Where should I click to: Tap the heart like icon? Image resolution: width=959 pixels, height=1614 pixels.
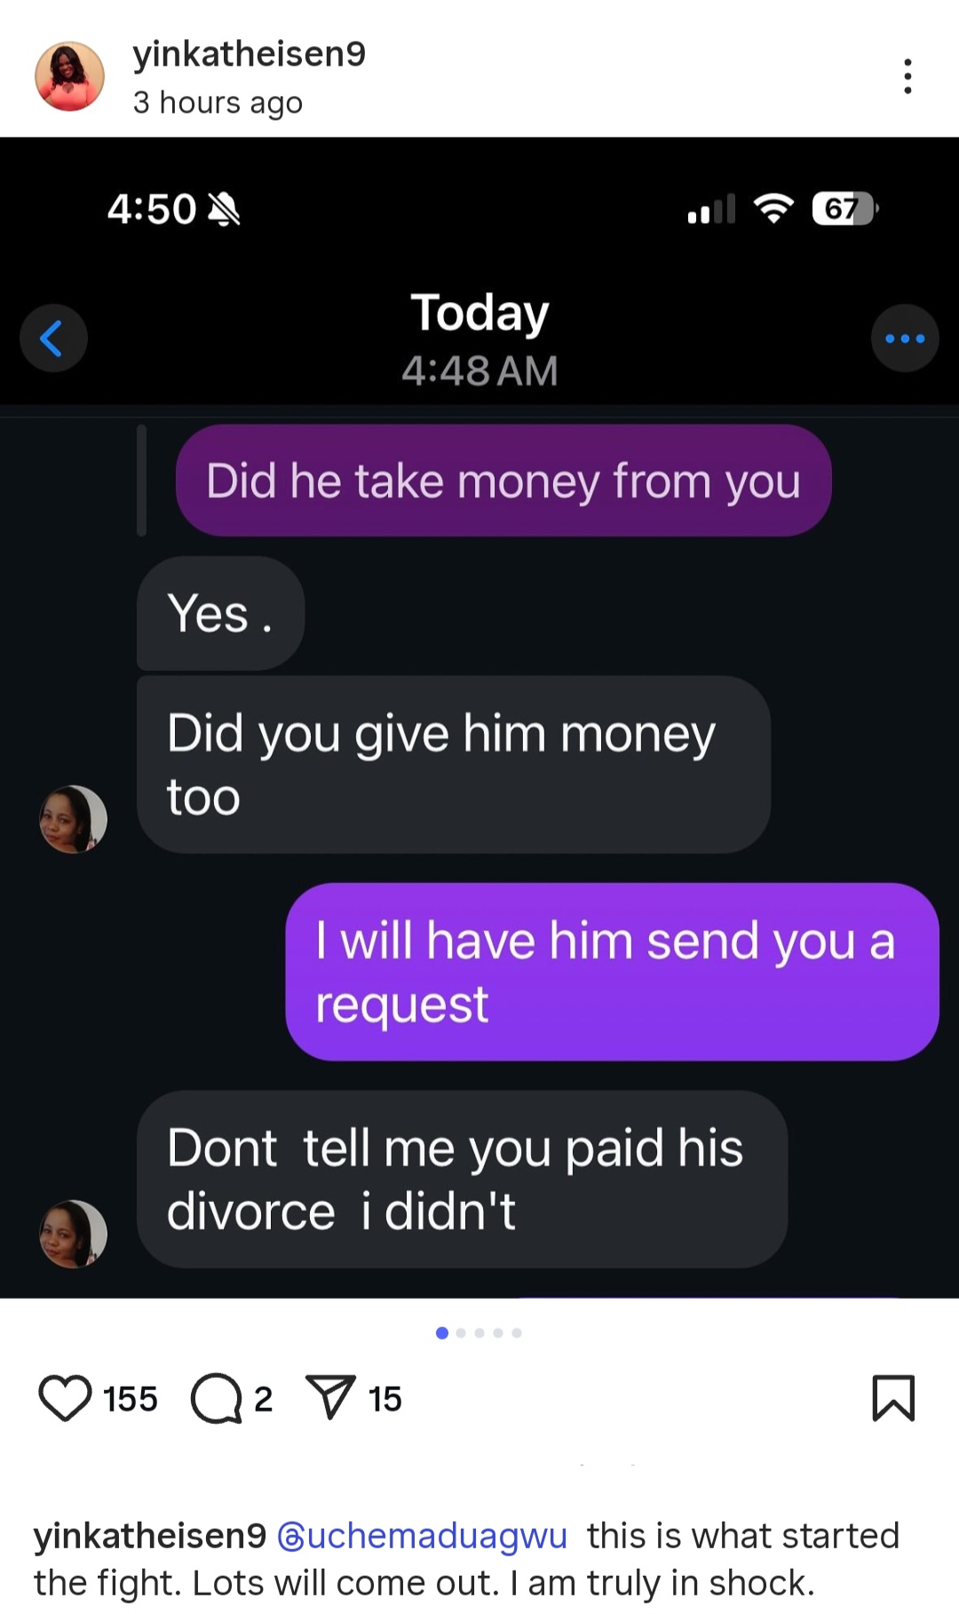point(65,1398)
